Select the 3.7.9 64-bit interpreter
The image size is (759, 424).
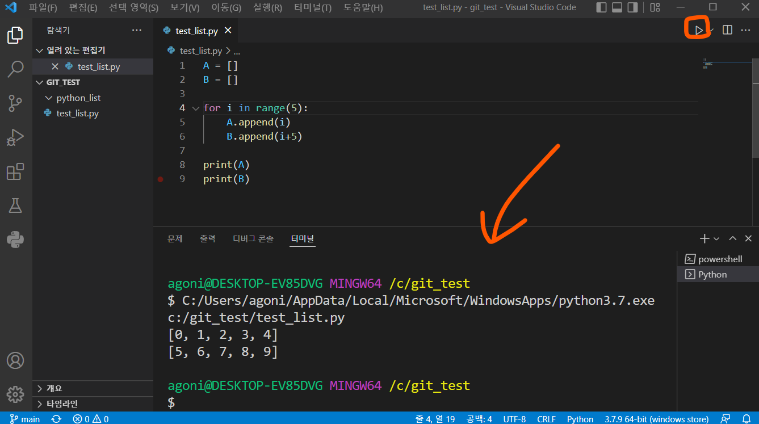656,419
